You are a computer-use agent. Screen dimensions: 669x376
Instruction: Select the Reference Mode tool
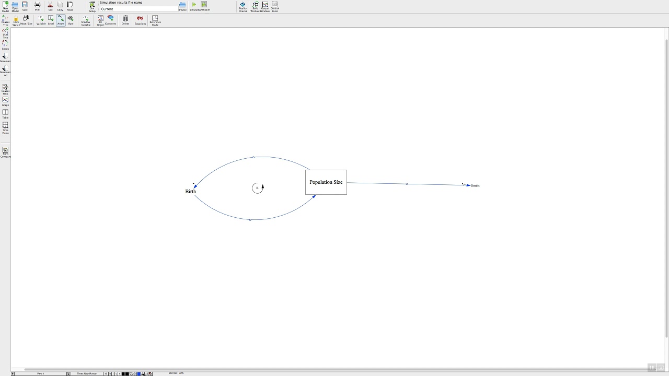155,20
